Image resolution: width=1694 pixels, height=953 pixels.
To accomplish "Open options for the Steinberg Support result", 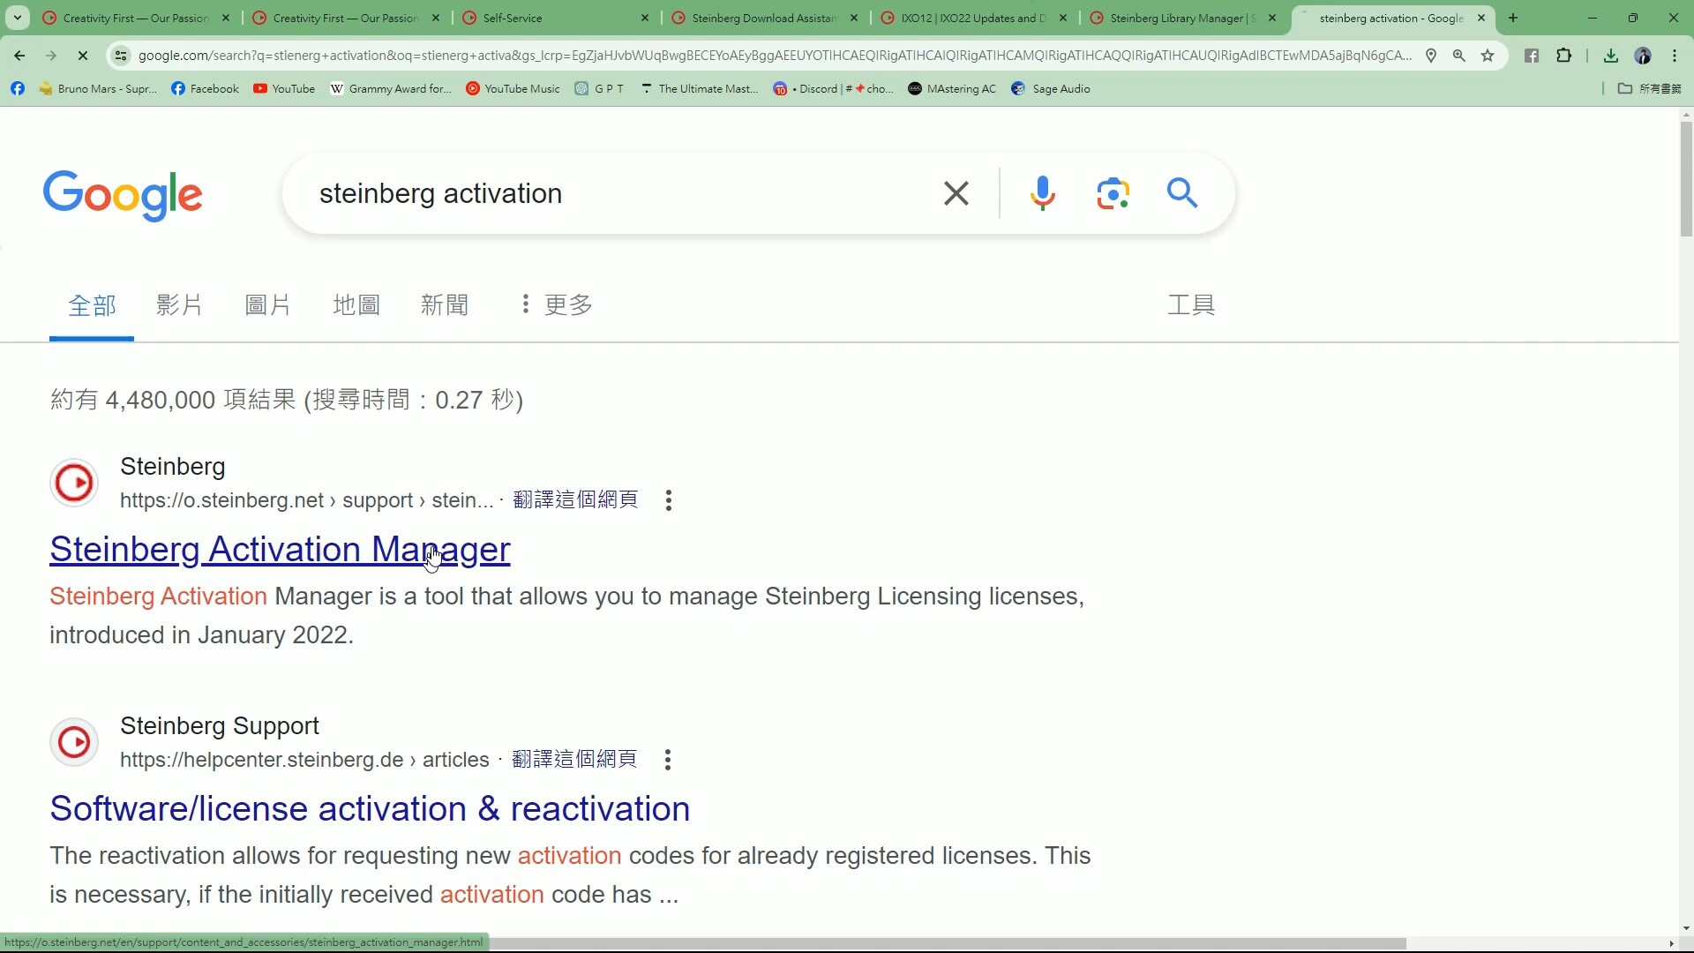I will [x=668, y=760].
